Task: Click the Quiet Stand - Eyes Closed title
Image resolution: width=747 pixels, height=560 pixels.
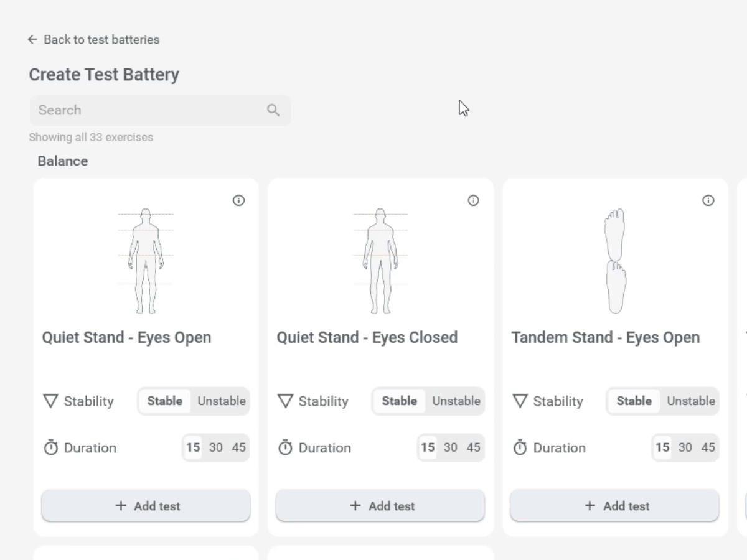Action: [x=367, y=337]
